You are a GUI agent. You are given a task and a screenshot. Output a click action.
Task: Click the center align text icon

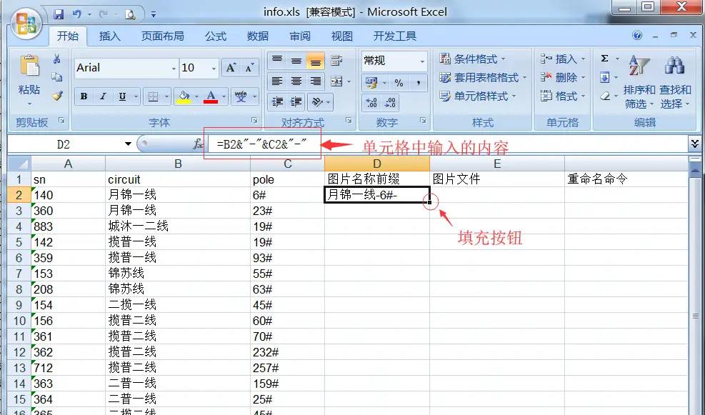[x=296, y=81]
